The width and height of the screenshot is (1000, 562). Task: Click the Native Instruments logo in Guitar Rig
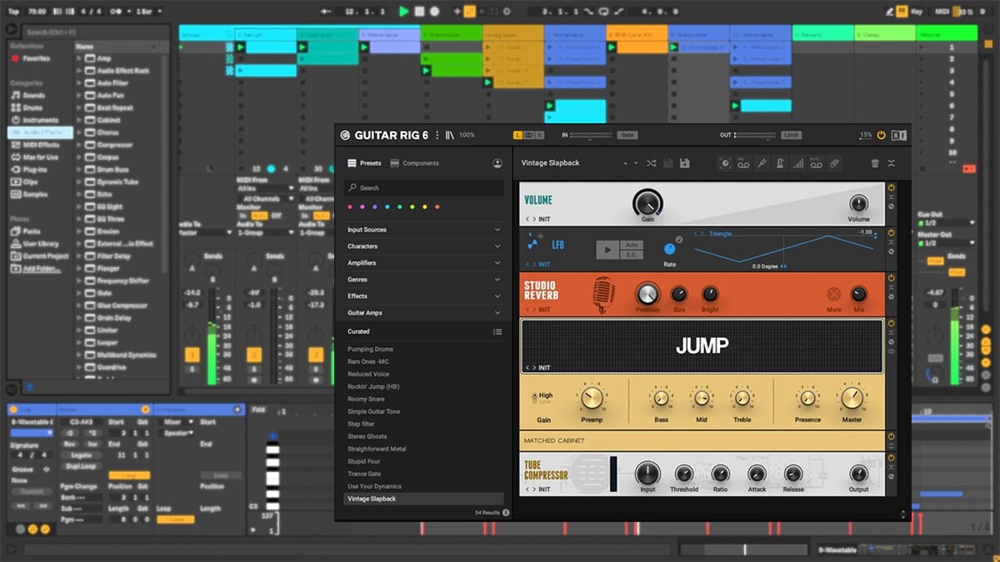point(899,135)
